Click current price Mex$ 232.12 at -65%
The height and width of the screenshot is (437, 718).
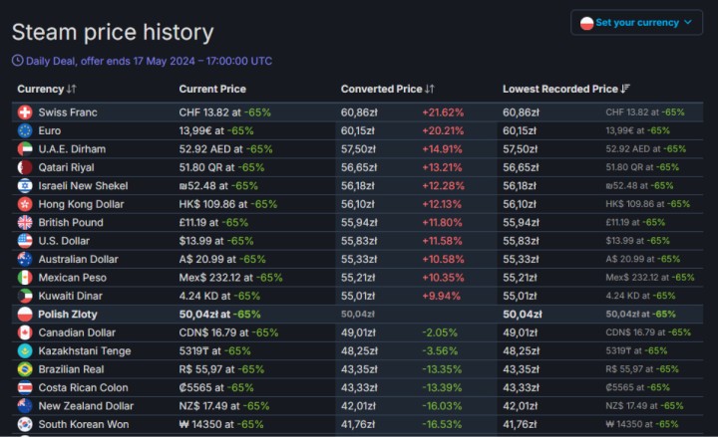230,278
